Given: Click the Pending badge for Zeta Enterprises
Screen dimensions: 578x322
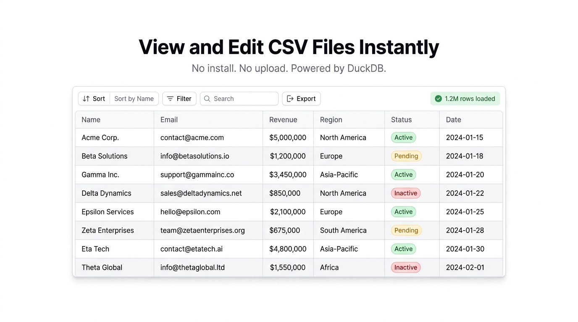Looking at the screenshot, I should coord(406,230).
